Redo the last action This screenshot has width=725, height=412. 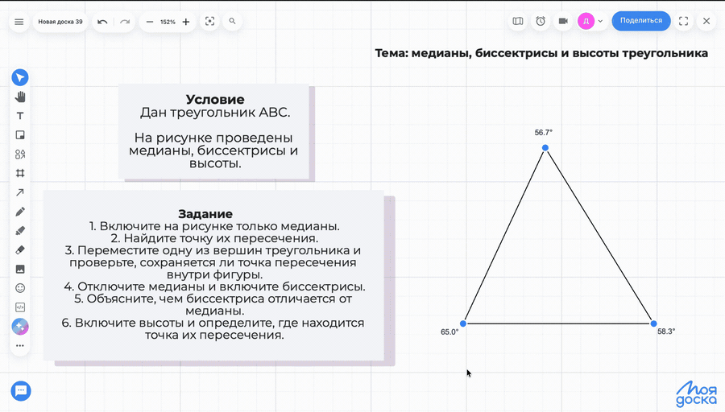tap(125, 22)
